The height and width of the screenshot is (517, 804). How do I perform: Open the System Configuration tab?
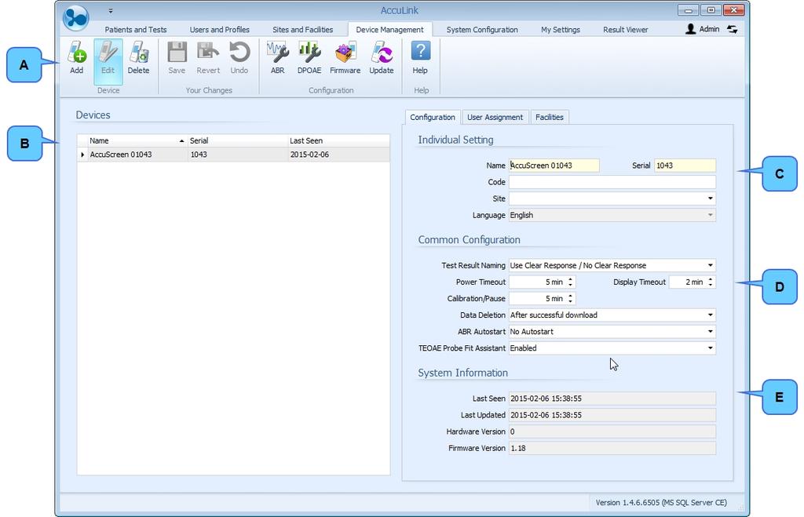[x=482, y=30]
